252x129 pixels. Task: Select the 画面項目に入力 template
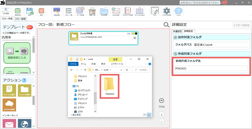(17, 53)
